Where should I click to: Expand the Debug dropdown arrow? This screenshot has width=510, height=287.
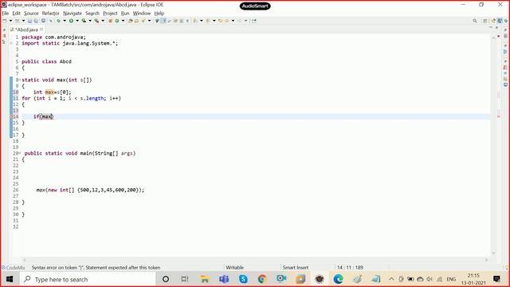(x=65, y=21)
